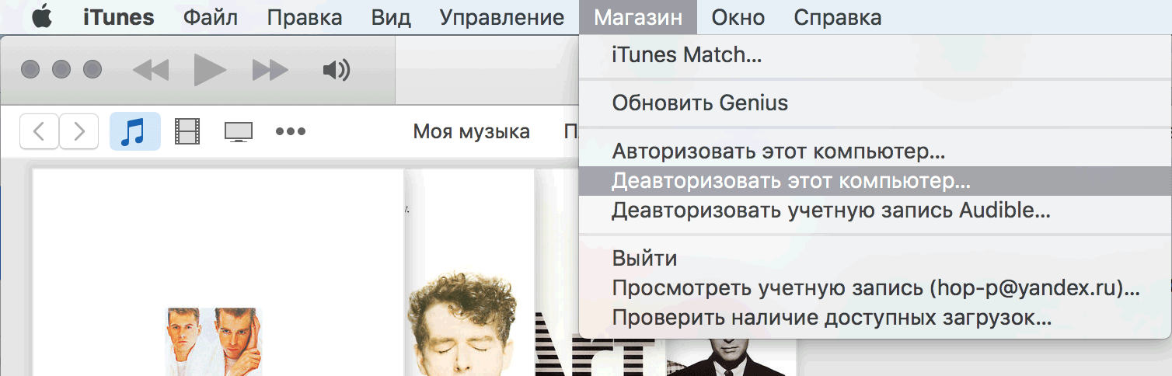Click Выйти to sign out
Viewport: 1172px width, 376px height.
pyautogui.click(x=875, y=258)
